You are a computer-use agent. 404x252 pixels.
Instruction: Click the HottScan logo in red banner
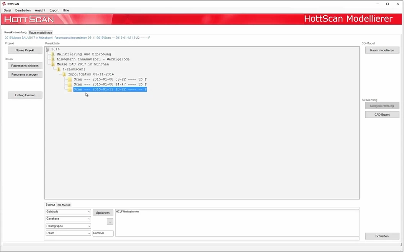29,19
